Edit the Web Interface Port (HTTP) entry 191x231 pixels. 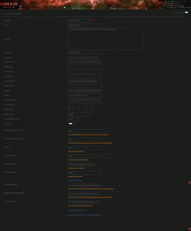coord(107,131)
